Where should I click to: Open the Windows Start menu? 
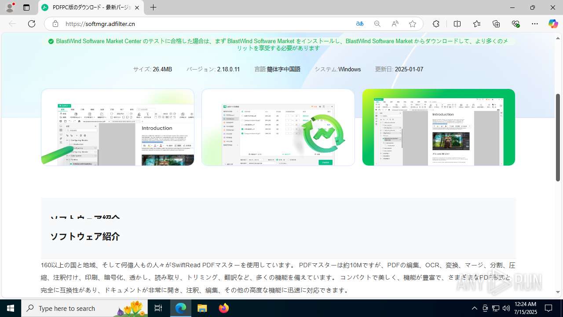11,308
